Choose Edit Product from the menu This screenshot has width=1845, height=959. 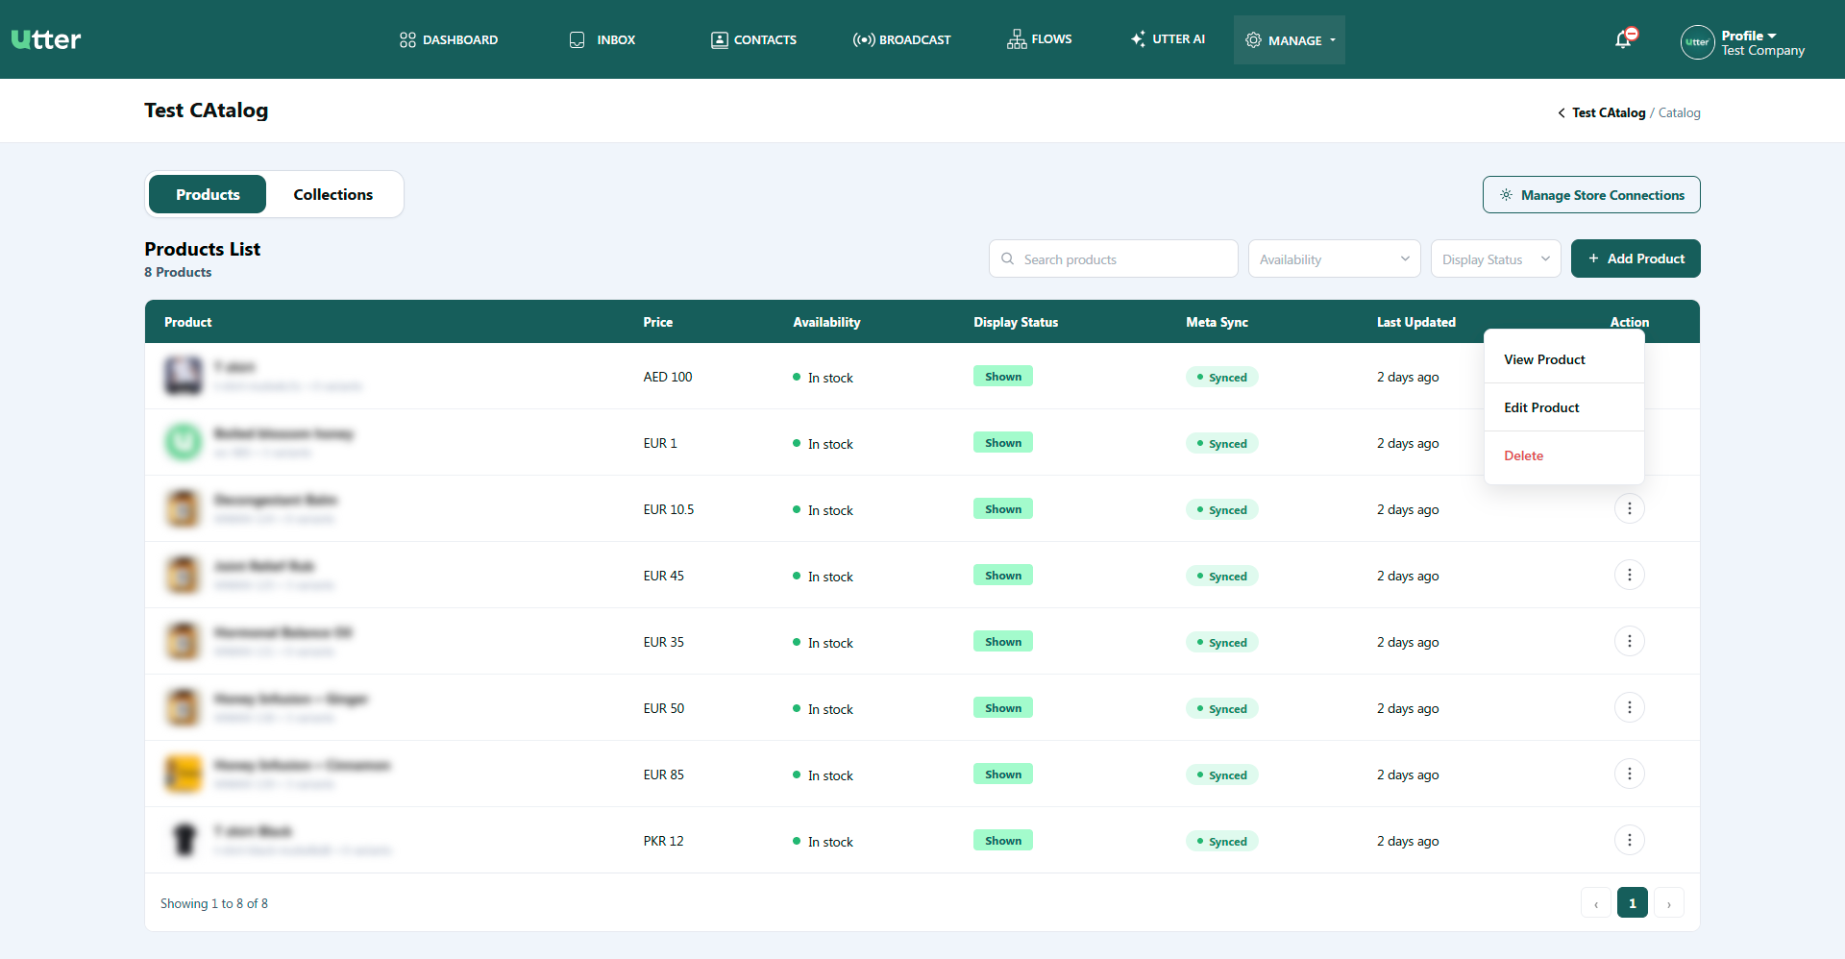coord(1563,407)
